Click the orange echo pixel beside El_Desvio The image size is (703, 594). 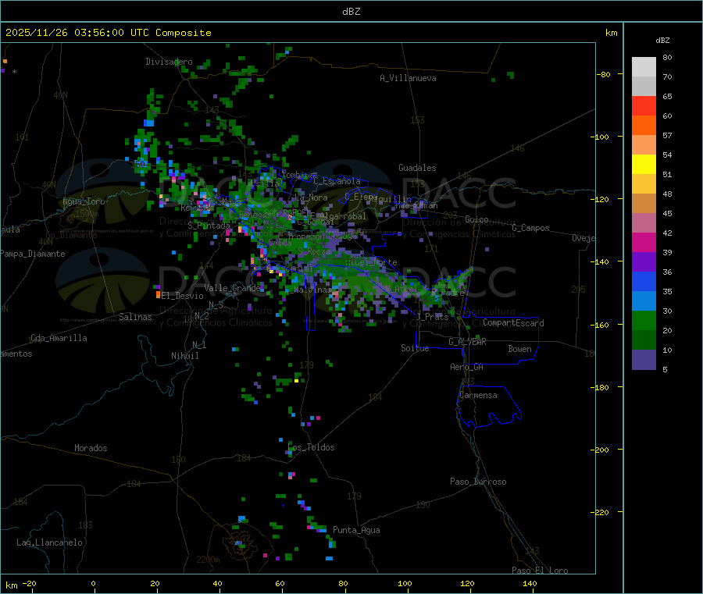[158, 294]
